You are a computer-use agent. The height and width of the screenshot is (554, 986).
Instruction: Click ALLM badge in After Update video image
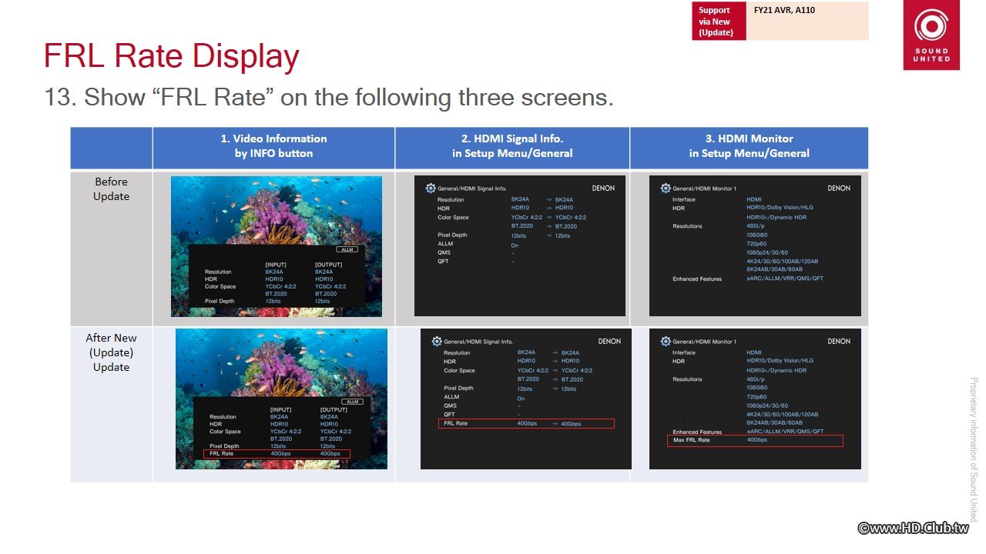353,402
